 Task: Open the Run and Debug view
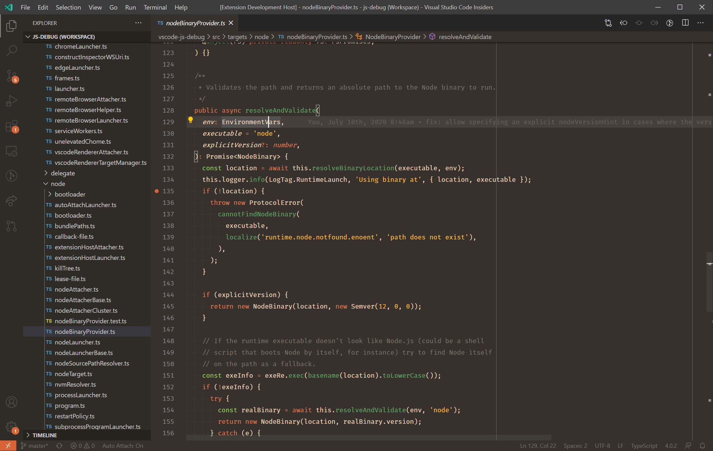point(12,101)
